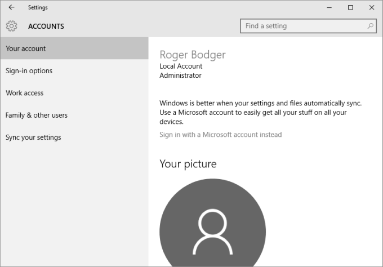
Task: Go to the 'Work access' section
Action: coord(25,93)
